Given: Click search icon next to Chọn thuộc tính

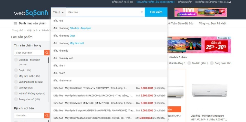Looking at the screenshot, I should tap(47, 53).
